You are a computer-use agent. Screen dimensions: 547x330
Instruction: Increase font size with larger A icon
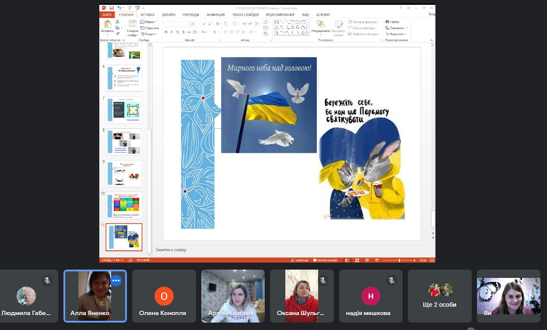[205, 23]
